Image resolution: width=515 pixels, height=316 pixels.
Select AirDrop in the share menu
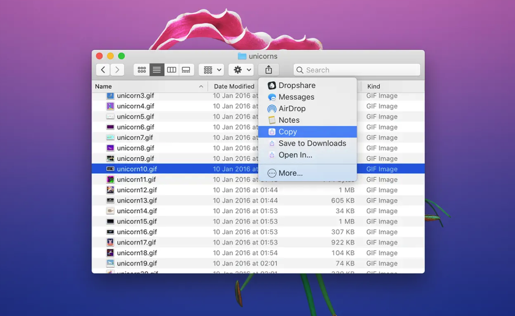coord(292,109)
